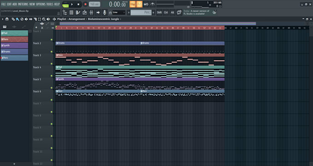Open the VIEW menu
The height and width of the screenshot is (166, 313).
[32, 4]
